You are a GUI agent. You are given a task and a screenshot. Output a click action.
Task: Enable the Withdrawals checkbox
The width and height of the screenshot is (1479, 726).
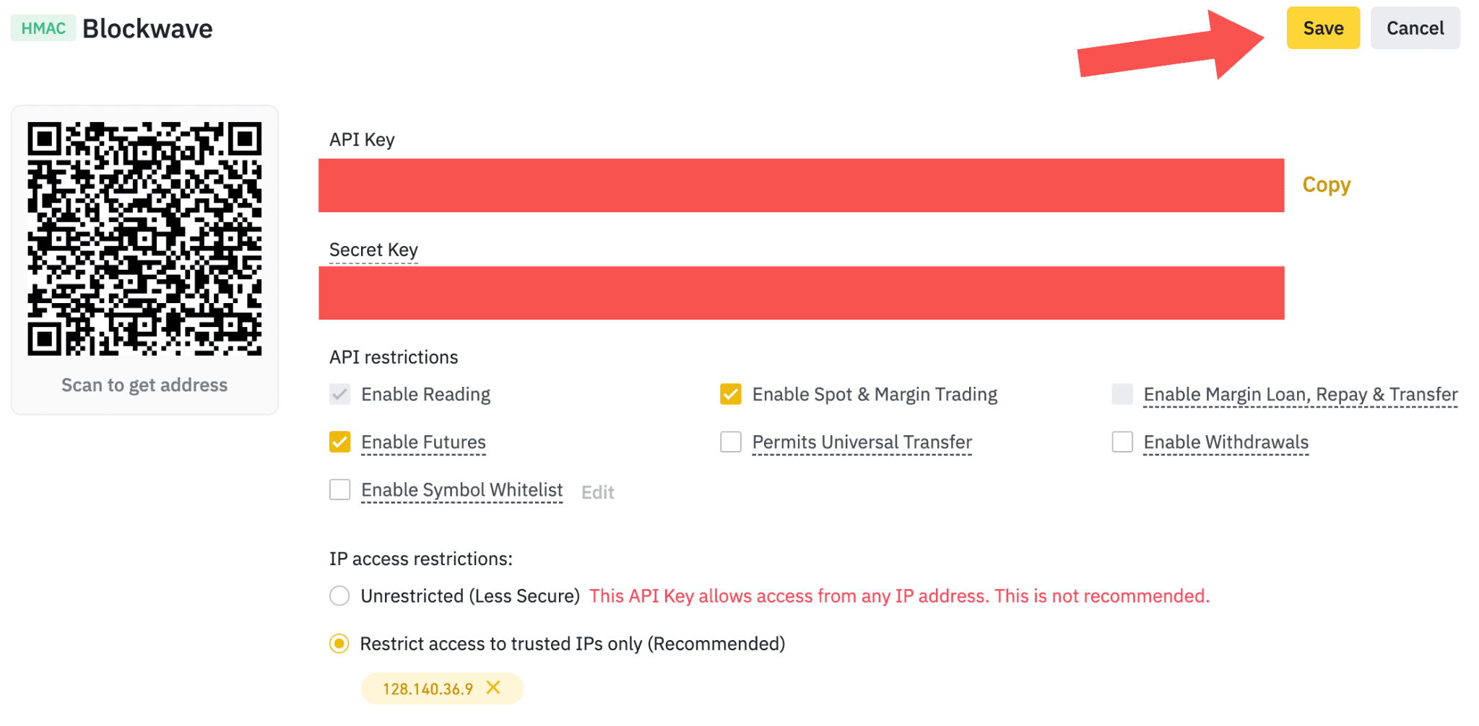(1122, 442)
